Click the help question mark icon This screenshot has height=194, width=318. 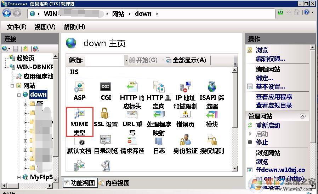pos(307,12)
